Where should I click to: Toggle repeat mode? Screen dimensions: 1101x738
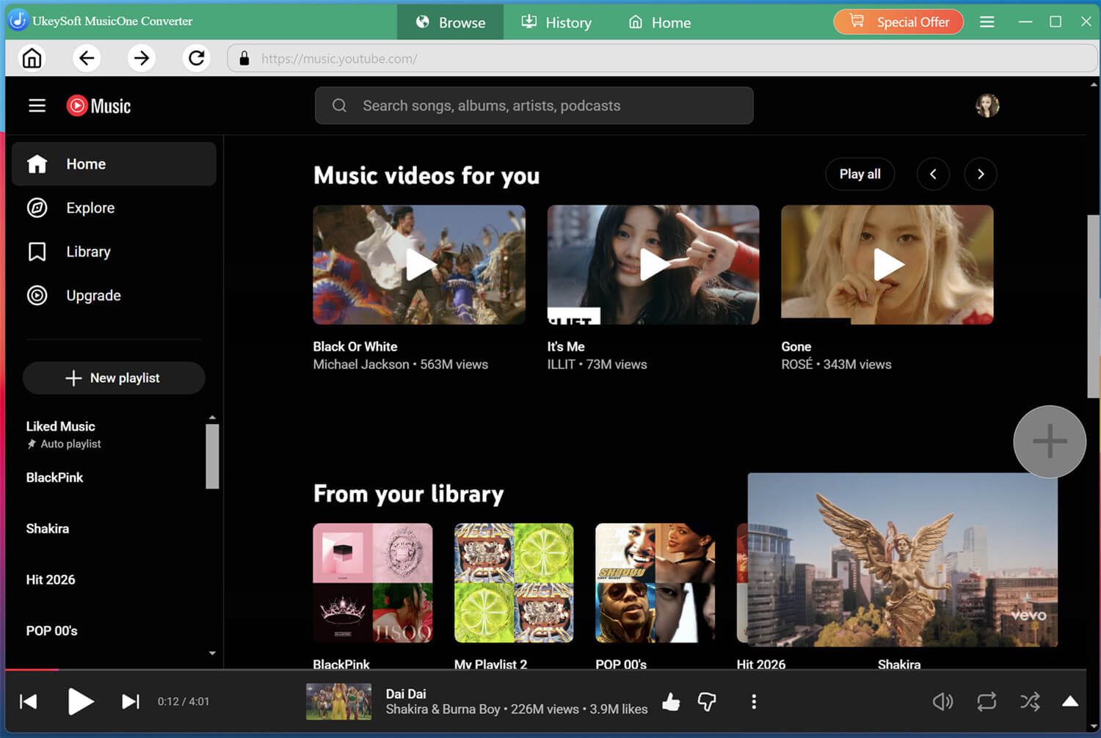986,702
